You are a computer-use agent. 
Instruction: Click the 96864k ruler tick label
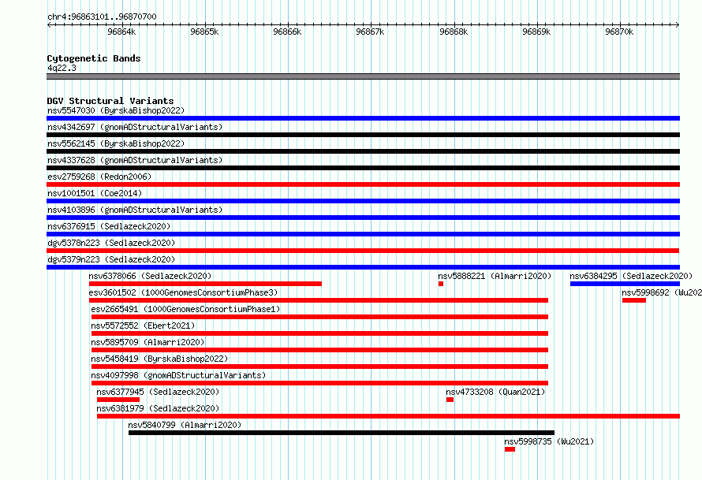point(121,32)
